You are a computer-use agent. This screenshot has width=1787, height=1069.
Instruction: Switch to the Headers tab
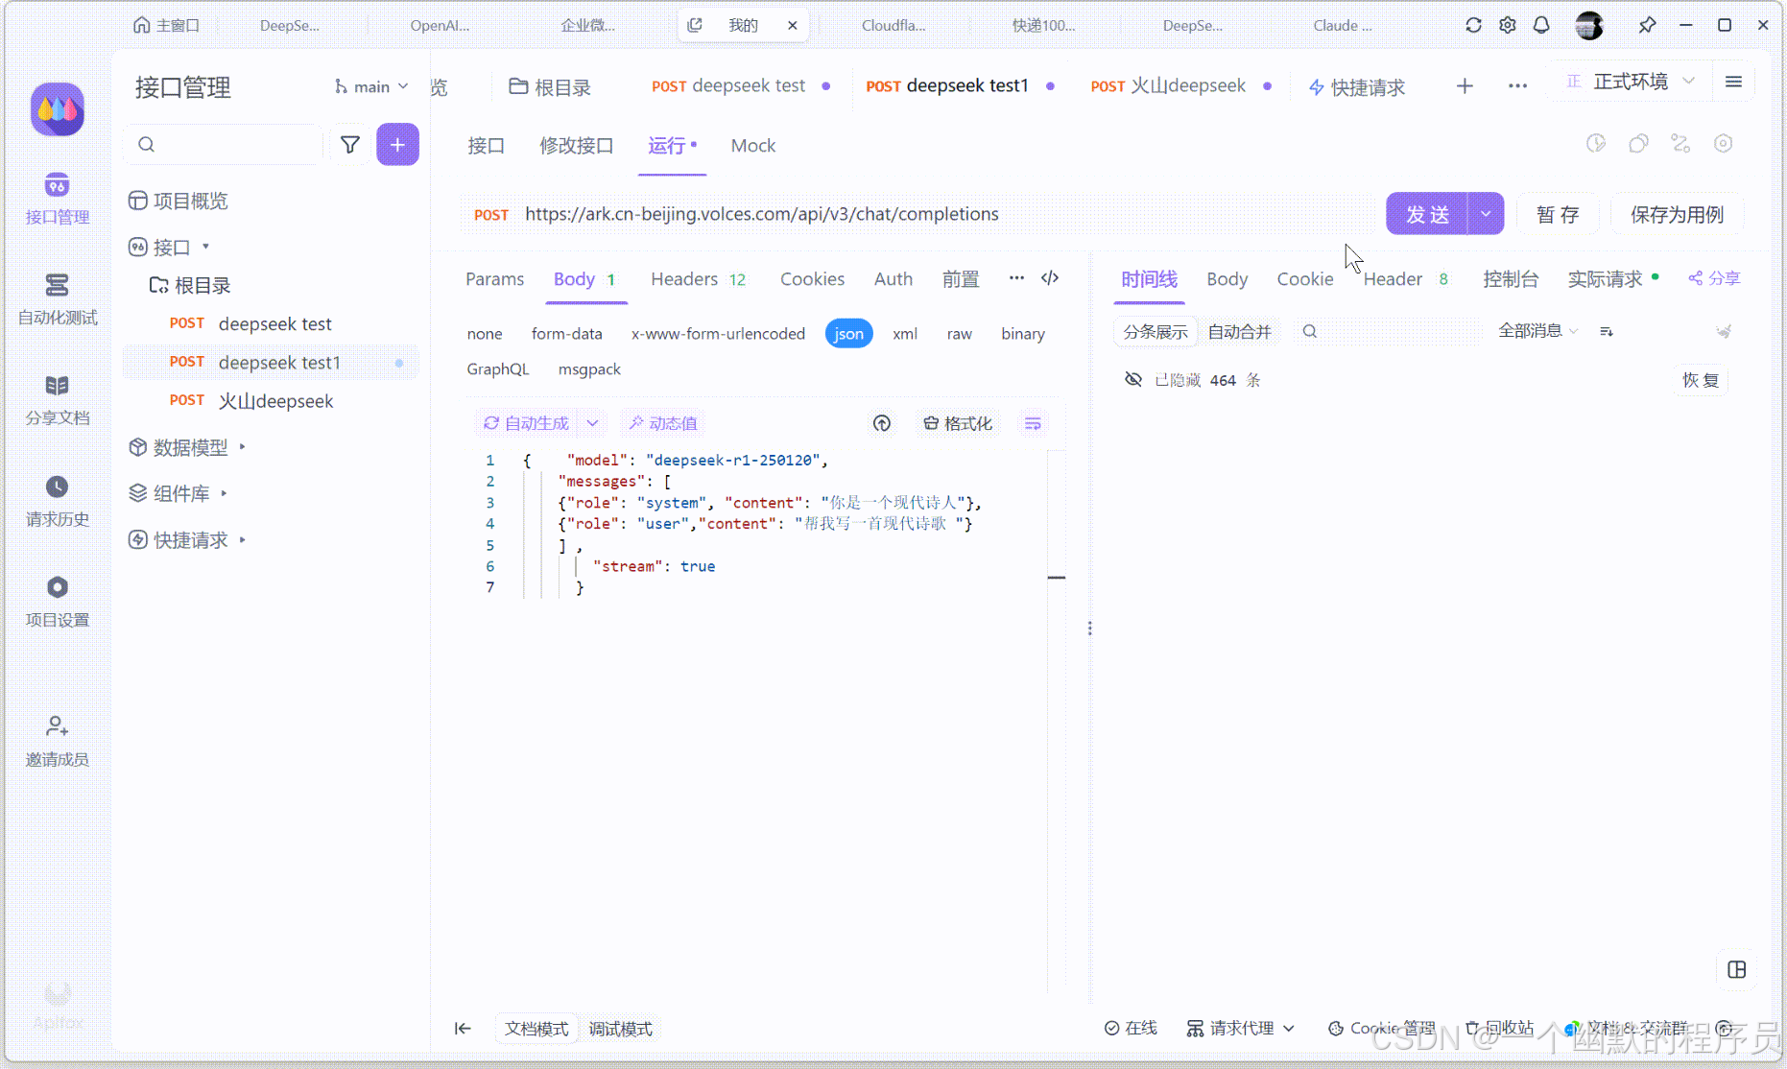(698, 279)
